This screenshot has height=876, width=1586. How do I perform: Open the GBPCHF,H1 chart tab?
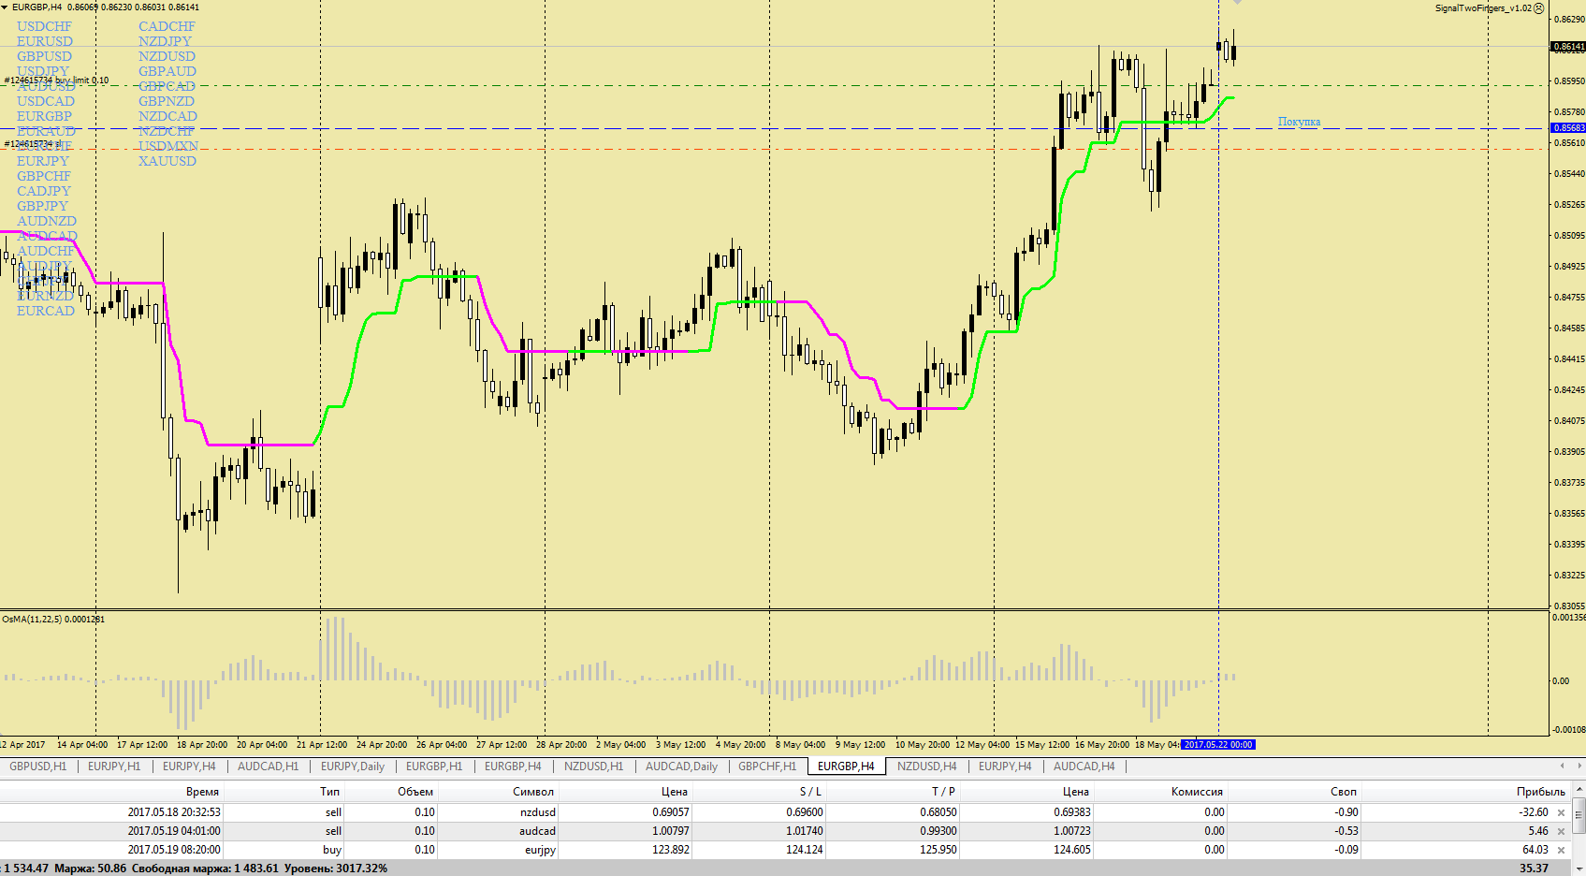click(x=767, y=766)
